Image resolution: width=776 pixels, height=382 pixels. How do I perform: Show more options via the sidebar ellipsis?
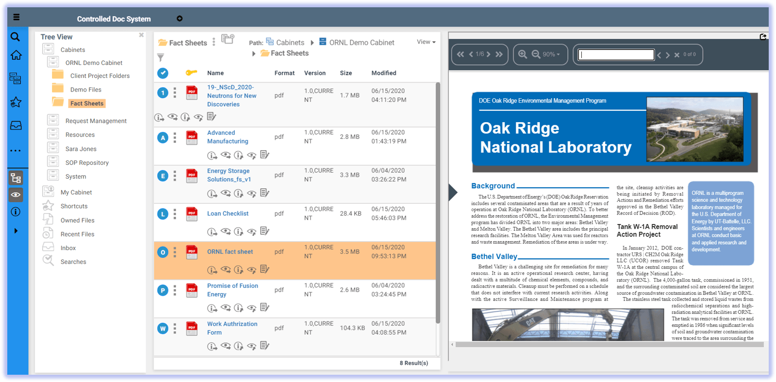click(16, 151)
